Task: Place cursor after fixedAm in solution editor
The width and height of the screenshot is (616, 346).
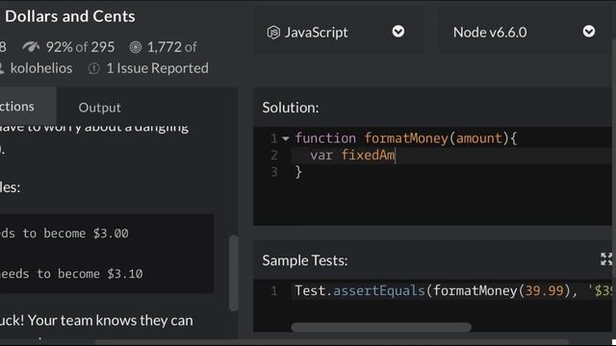Action: pyautogui.click(x=396, y=156)
